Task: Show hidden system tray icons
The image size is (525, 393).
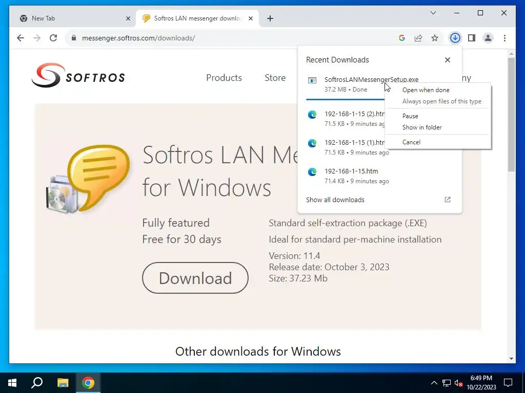Action: [434, 383]
